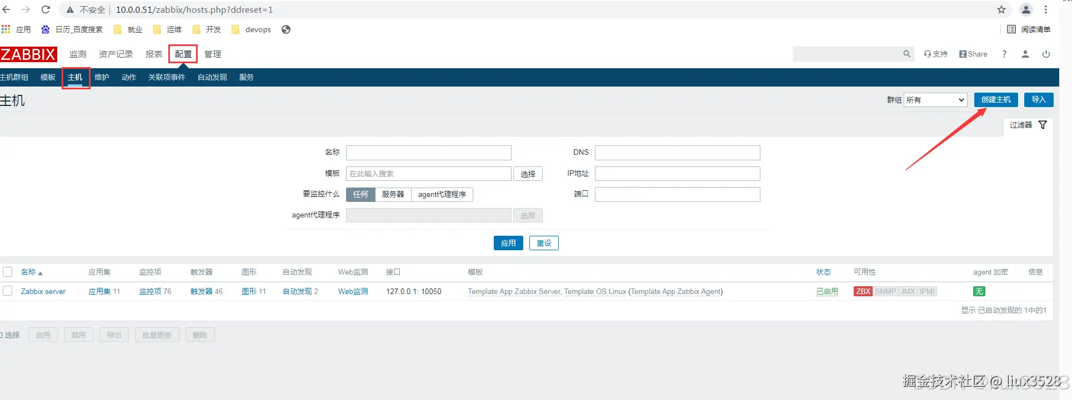
Task: Click 选择 button beside 模板 field
Action: (x=528, y=174)
